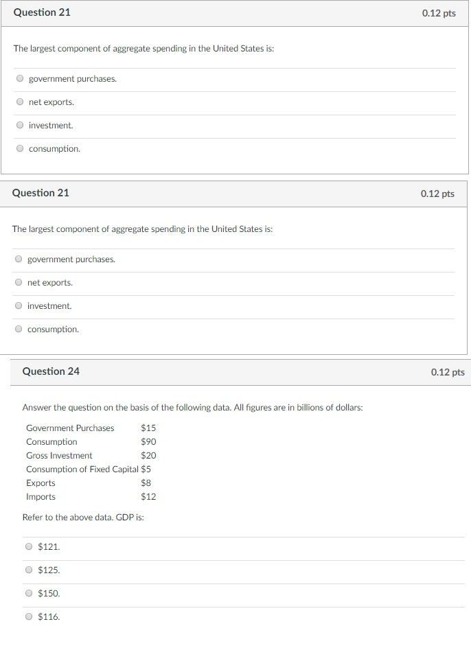
Task: Select $121 as GDP answer
Action: 28,546
